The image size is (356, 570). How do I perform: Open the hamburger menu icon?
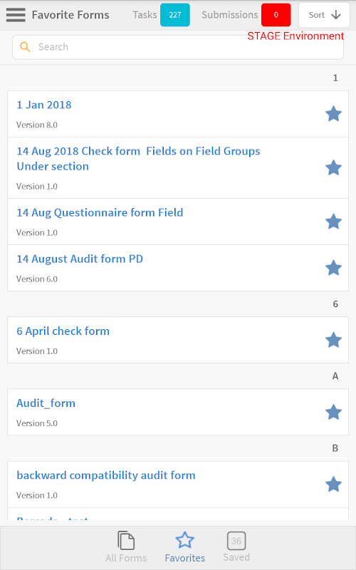click(x=16, y=15)
